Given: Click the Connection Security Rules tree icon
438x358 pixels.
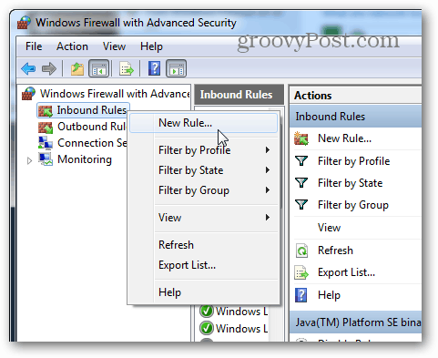Looking at the screenshot, I should pos(46,143).
